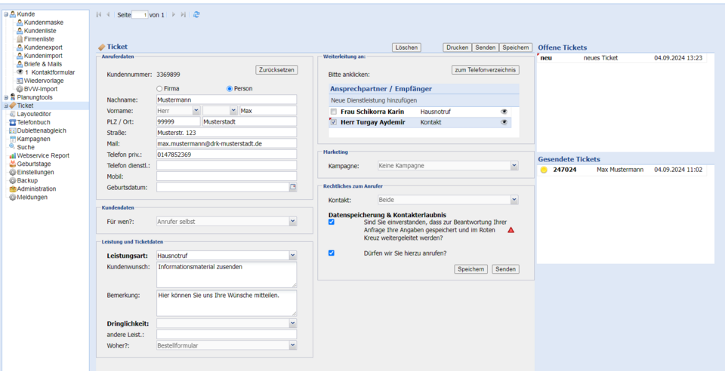Go to next page arrow icon
The width and height of the screenshot is (725, 371).
174,15
